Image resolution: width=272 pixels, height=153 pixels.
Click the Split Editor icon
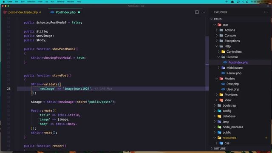click(x=197, y=12)
